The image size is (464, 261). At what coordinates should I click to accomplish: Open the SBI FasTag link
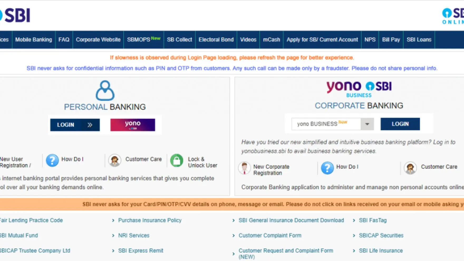point(373,220)
